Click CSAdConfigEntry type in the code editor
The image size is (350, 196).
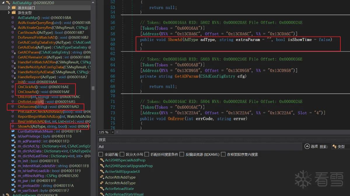(x=218, y=76)
